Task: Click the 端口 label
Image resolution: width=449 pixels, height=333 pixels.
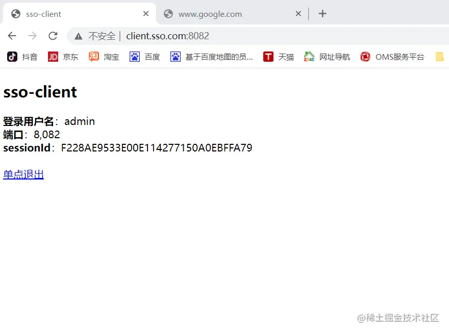Action: (x=13, y=135)
